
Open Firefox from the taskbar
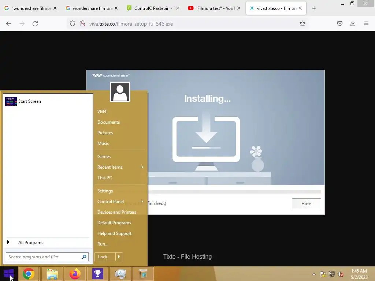[x=75, y=274]
